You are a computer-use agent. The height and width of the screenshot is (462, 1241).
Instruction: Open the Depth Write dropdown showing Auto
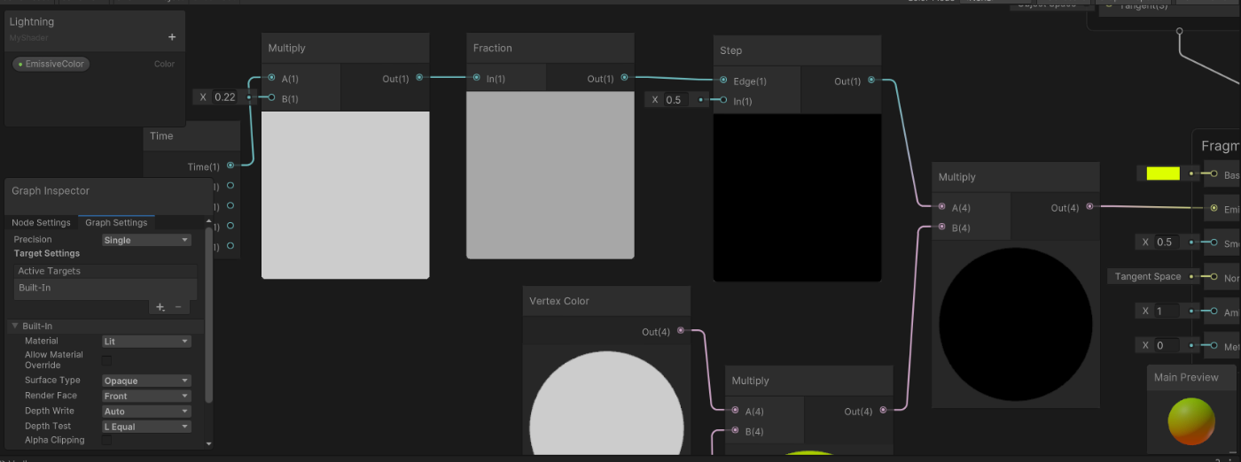146,412
